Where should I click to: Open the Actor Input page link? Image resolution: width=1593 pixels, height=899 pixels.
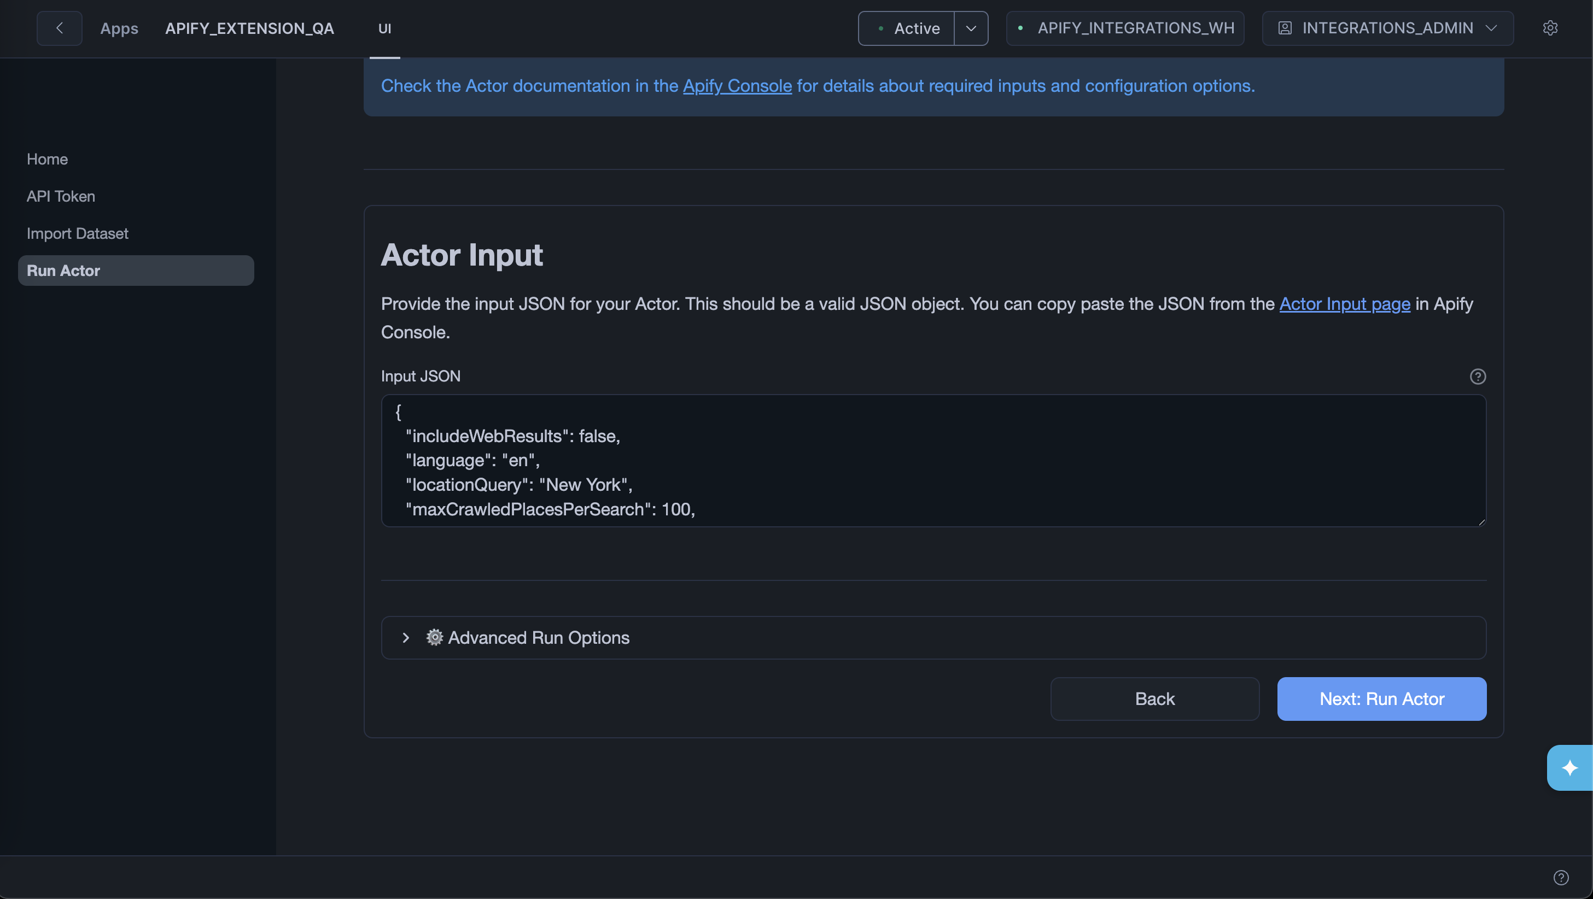[1344, 303]
